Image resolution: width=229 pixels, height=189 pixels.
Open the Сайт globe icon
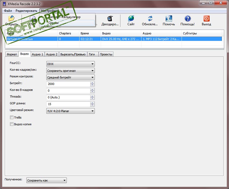(x=131, y=18)
